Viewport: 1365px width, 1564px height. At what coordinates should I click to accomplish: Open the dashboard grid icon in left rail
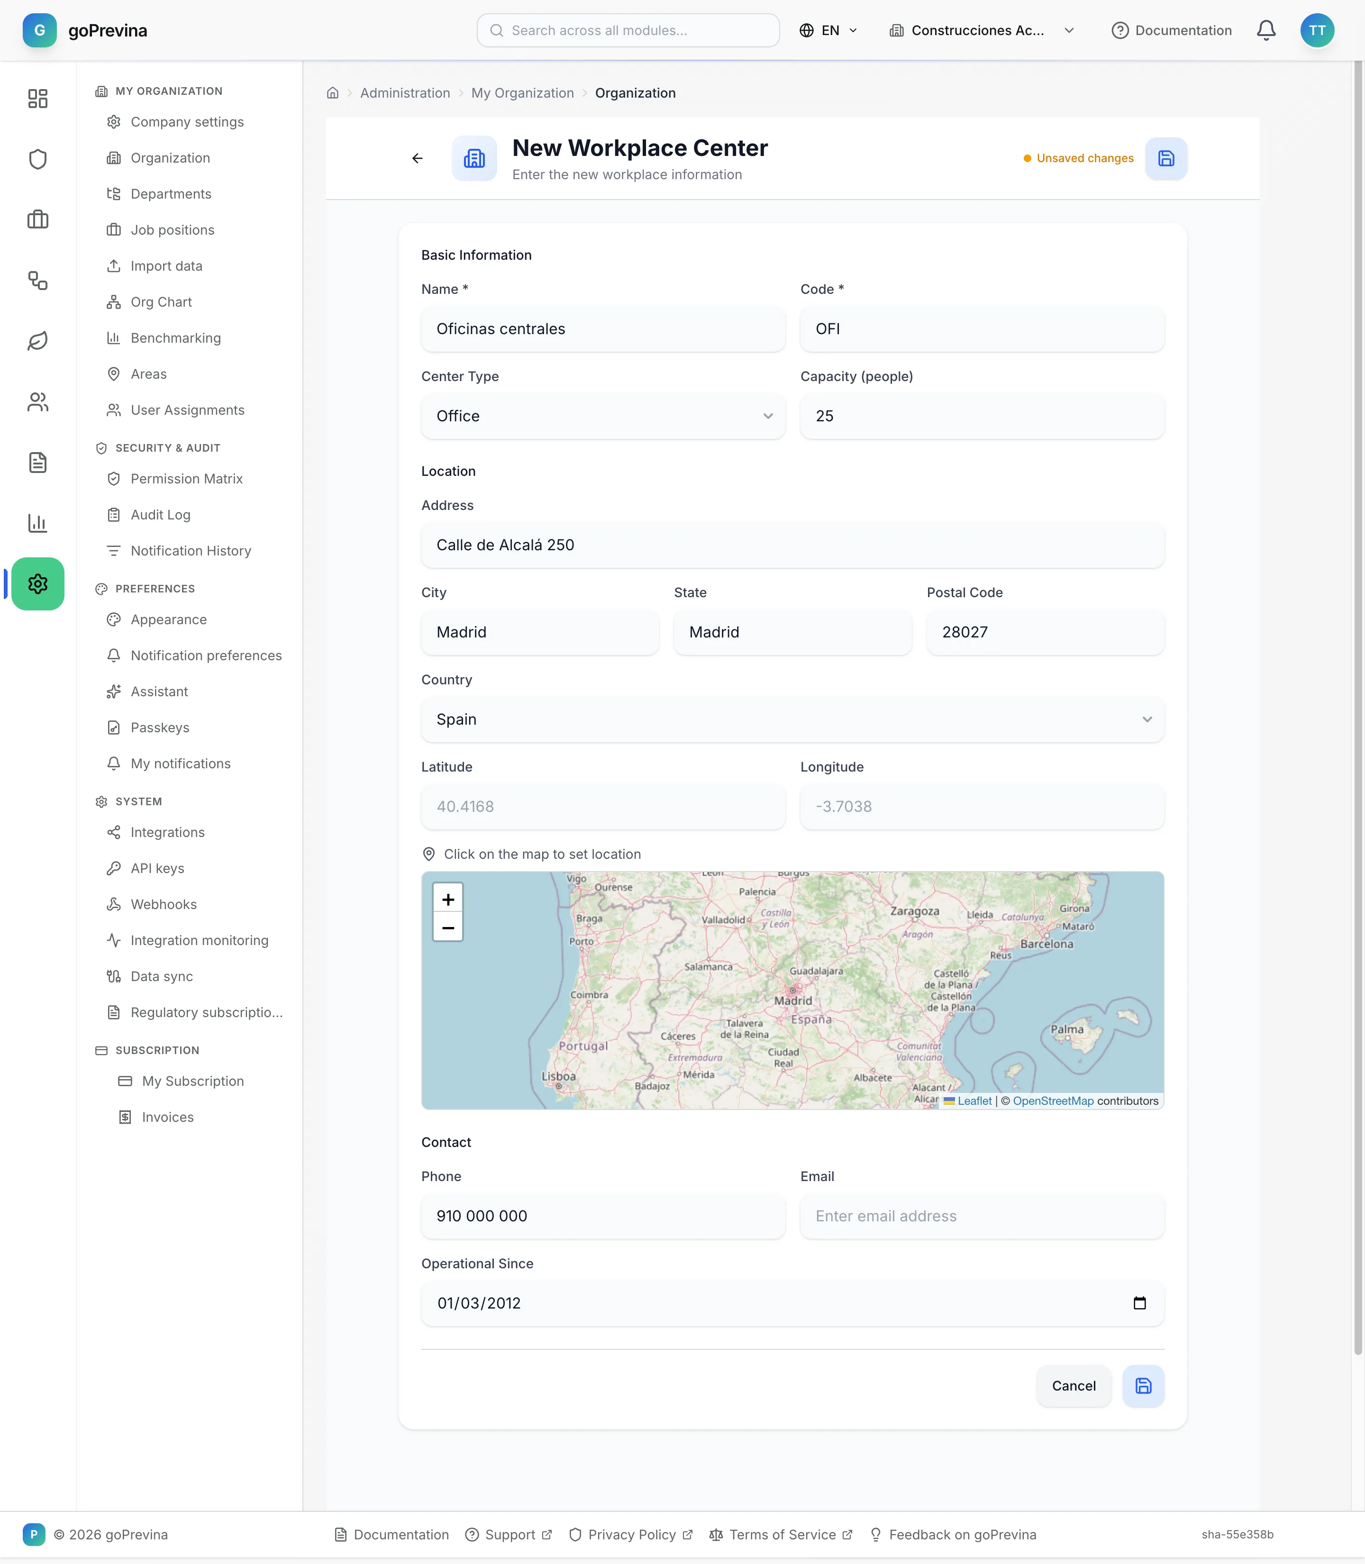point(37,98)
